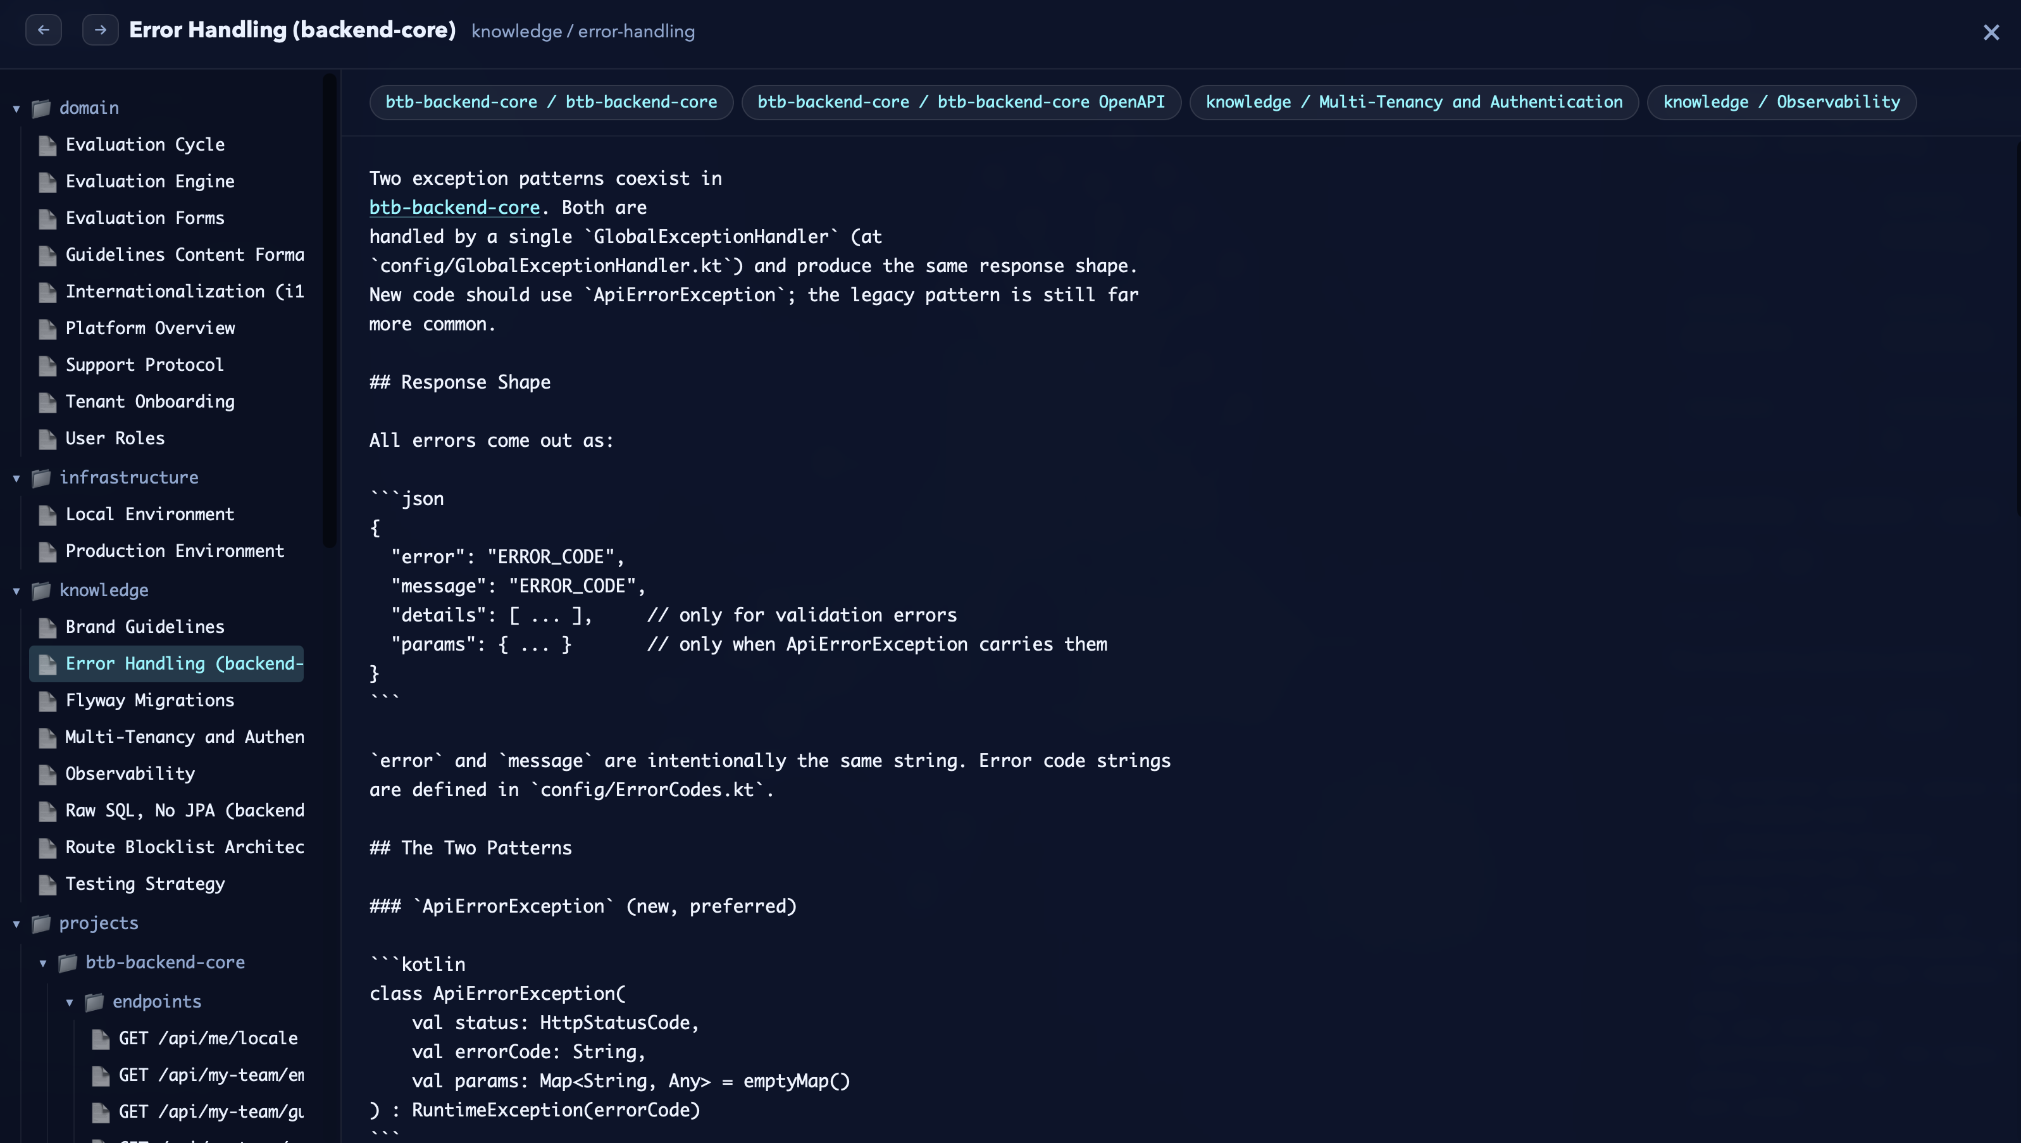Follow the btb-backend-core link in text
The image size is (2021, 1143).
click(x=454, y=207)
